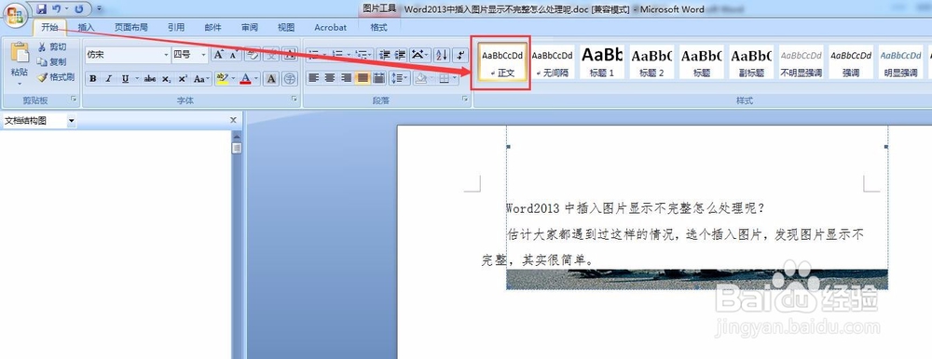Switch to the 引用 tab
This screenshot has height=359, width=932.
coord(175,27)
